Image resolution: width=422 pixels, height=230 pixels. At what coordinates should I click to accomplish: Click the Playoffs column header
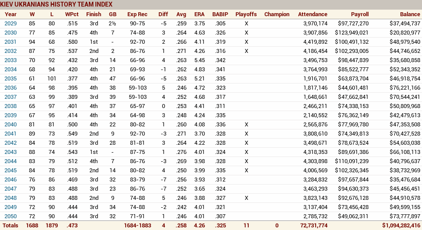click(x=246, y=14)
